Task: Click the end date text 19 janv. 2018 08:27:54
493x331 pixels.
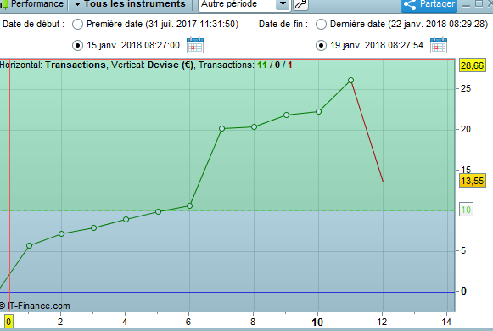Action: coord(377,45)
